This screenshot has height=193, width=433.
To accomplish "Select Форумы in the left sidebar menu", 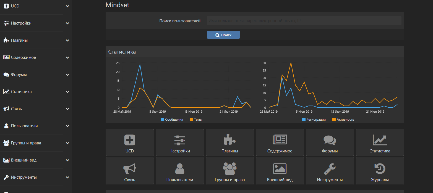I will click(19, 75).
